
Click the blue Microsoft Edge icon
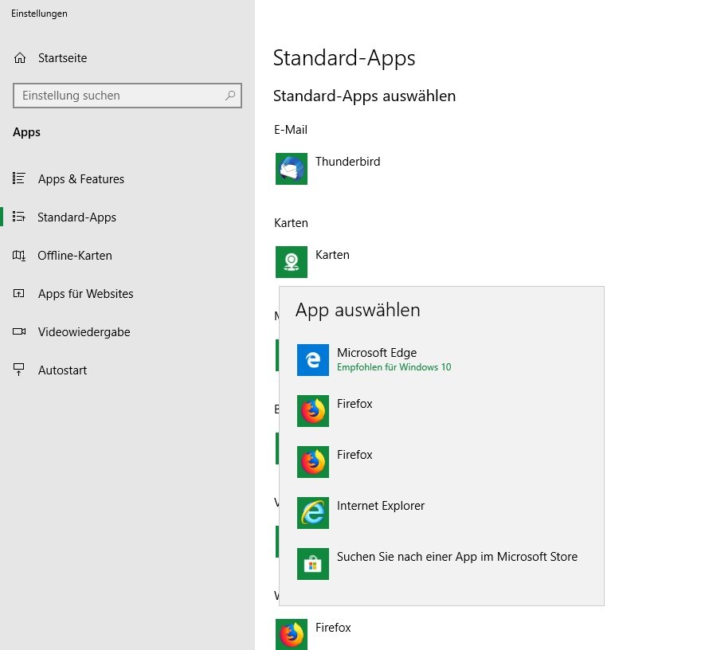coord(313,360)
